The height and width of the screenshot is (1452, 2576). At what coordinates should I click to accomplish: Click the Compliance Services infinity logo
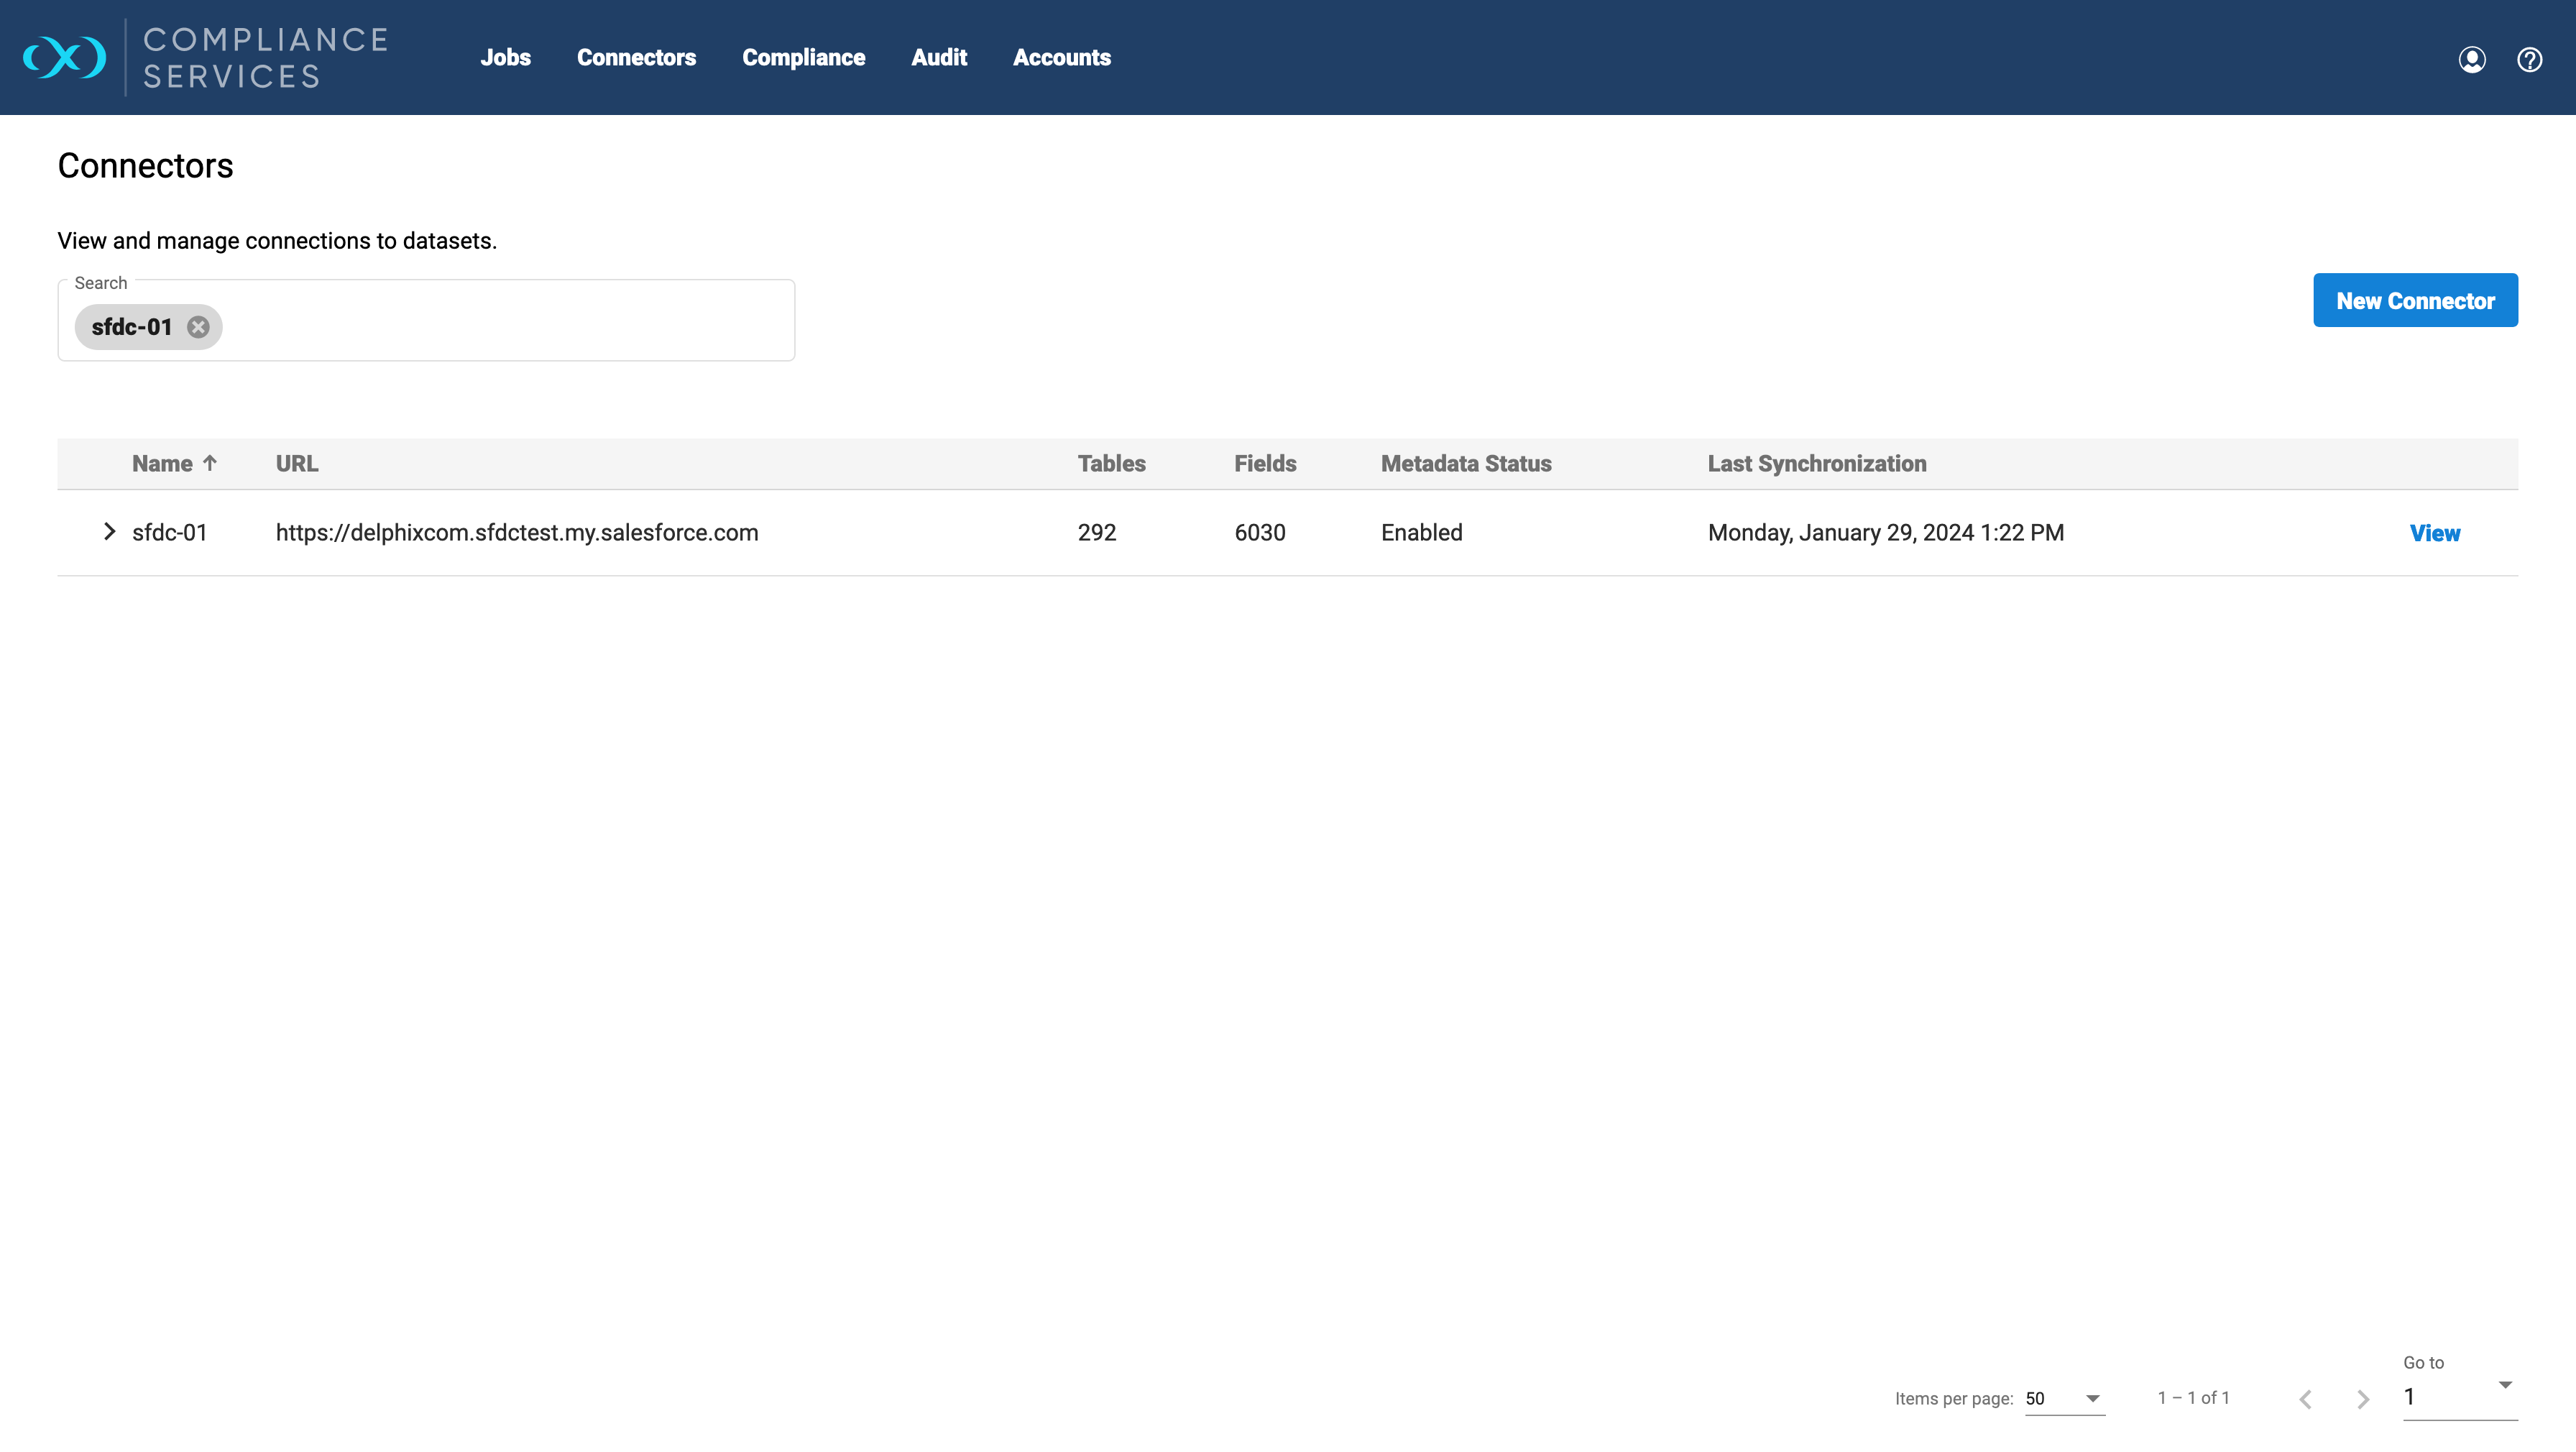coord(65,57)
